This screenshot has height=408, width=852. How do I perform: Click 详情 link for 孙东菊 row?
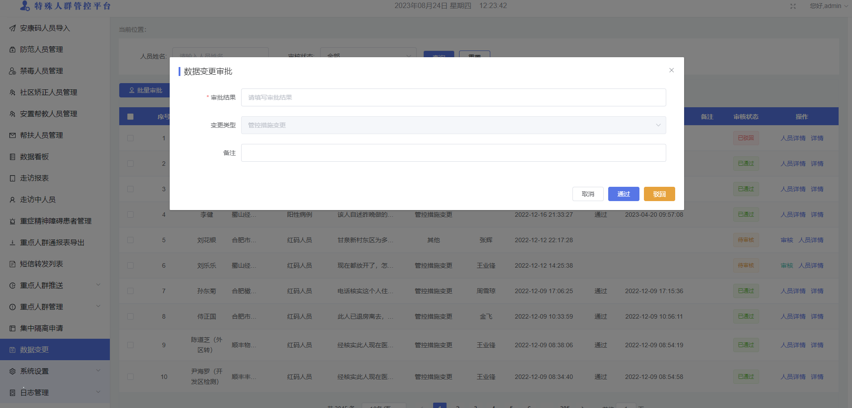click(817, 291)
